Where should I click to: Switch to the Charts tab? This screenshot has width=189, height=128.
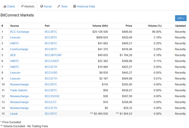pyautogui.click(x=9, y=6)
